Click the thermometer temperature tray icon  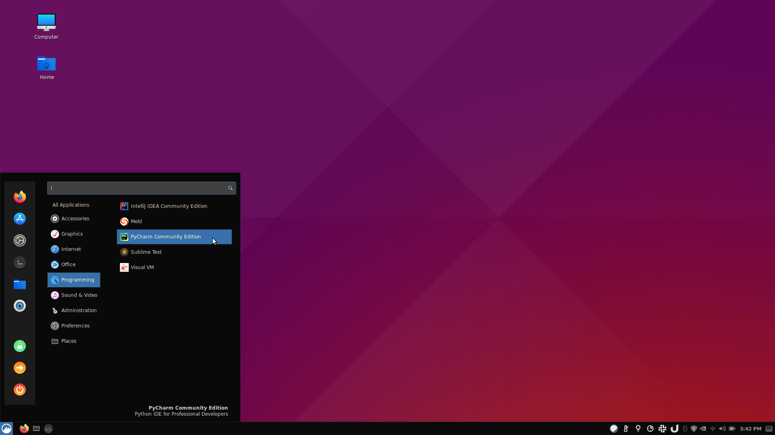click(626, 429)
